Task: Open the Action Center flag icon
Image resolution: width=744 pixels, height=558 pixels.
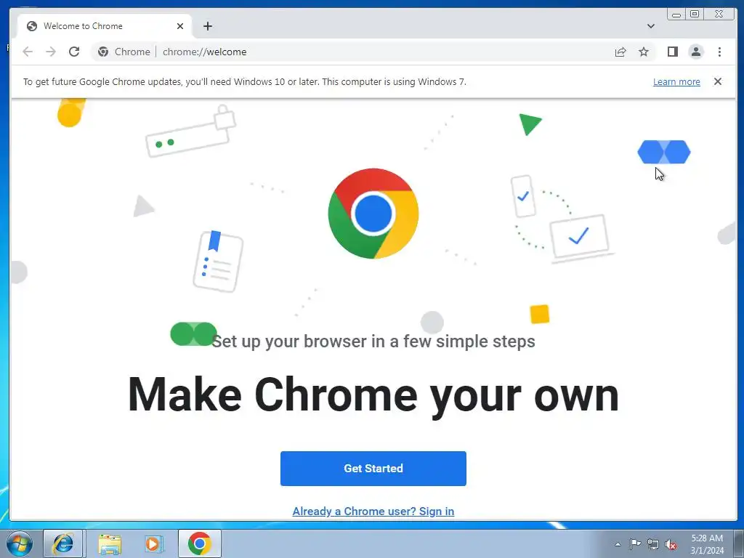Action: tap(635, 544)
